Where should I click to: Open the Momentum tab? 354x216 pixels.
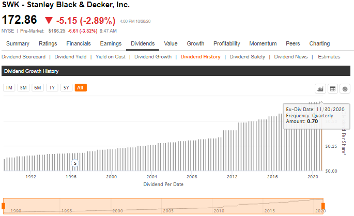click(263, 43)
